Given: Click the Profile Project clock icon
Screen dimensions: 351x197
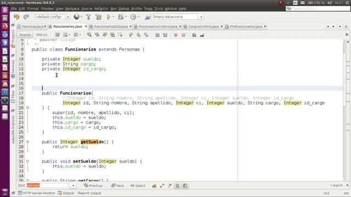Looking at the screenshot, I should tap(133, 17).
